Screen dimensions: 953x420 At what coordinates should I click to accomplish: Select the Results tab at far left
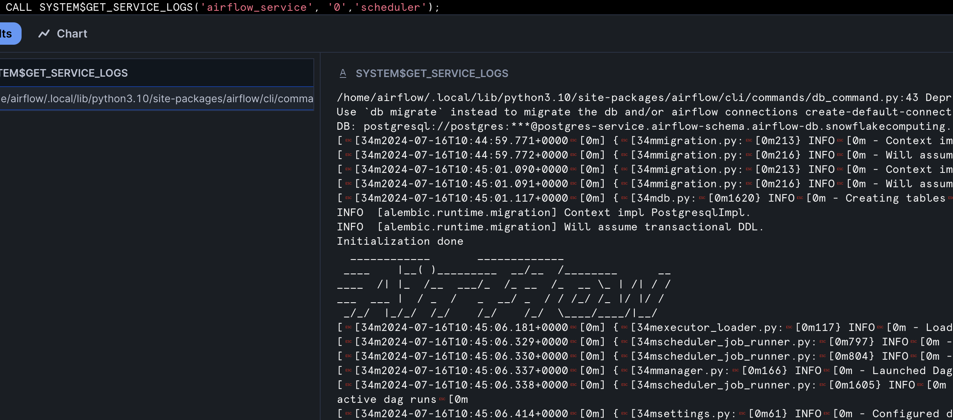[8, 34]
